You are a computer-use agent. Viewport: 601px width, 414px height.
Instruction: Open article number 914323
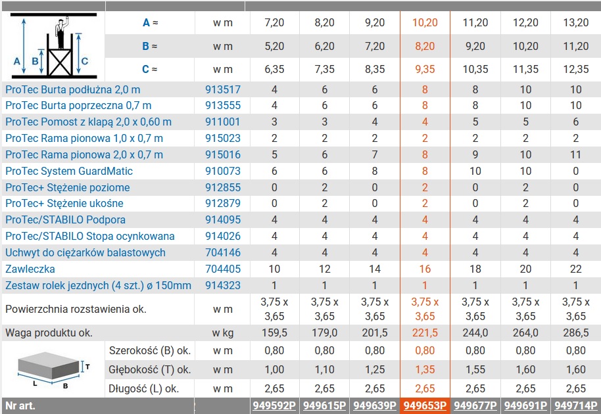point(223,286)
